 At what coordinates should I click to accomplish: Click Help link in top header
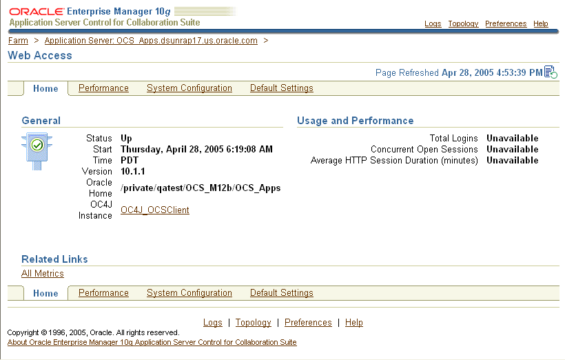pos(541,23)
